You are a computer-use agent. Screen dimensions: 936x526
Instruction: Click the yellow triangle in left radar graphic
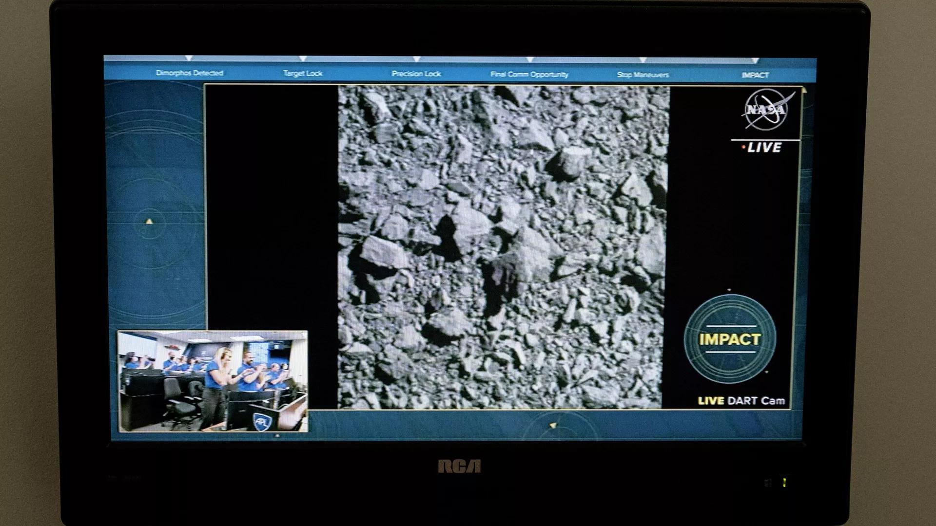point(149,222)
